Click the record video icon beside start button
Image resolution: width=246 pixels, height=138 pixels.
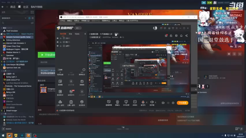point(163,103)
